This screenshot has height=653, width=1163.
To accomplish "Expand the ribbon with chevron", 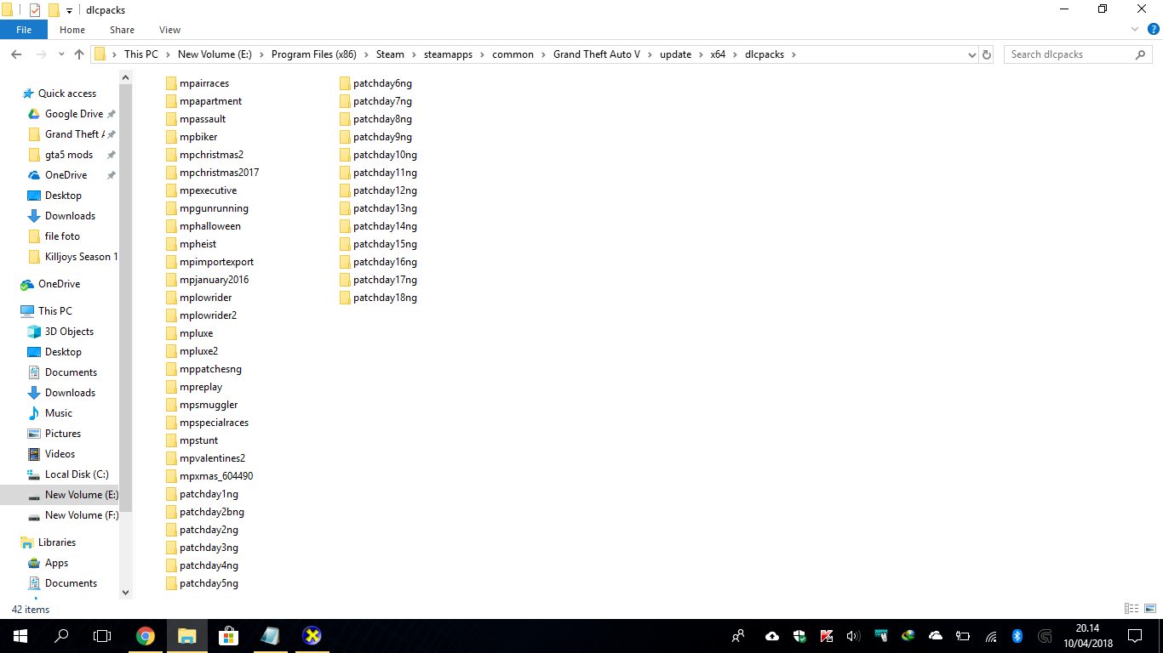I will point(1134,30).
